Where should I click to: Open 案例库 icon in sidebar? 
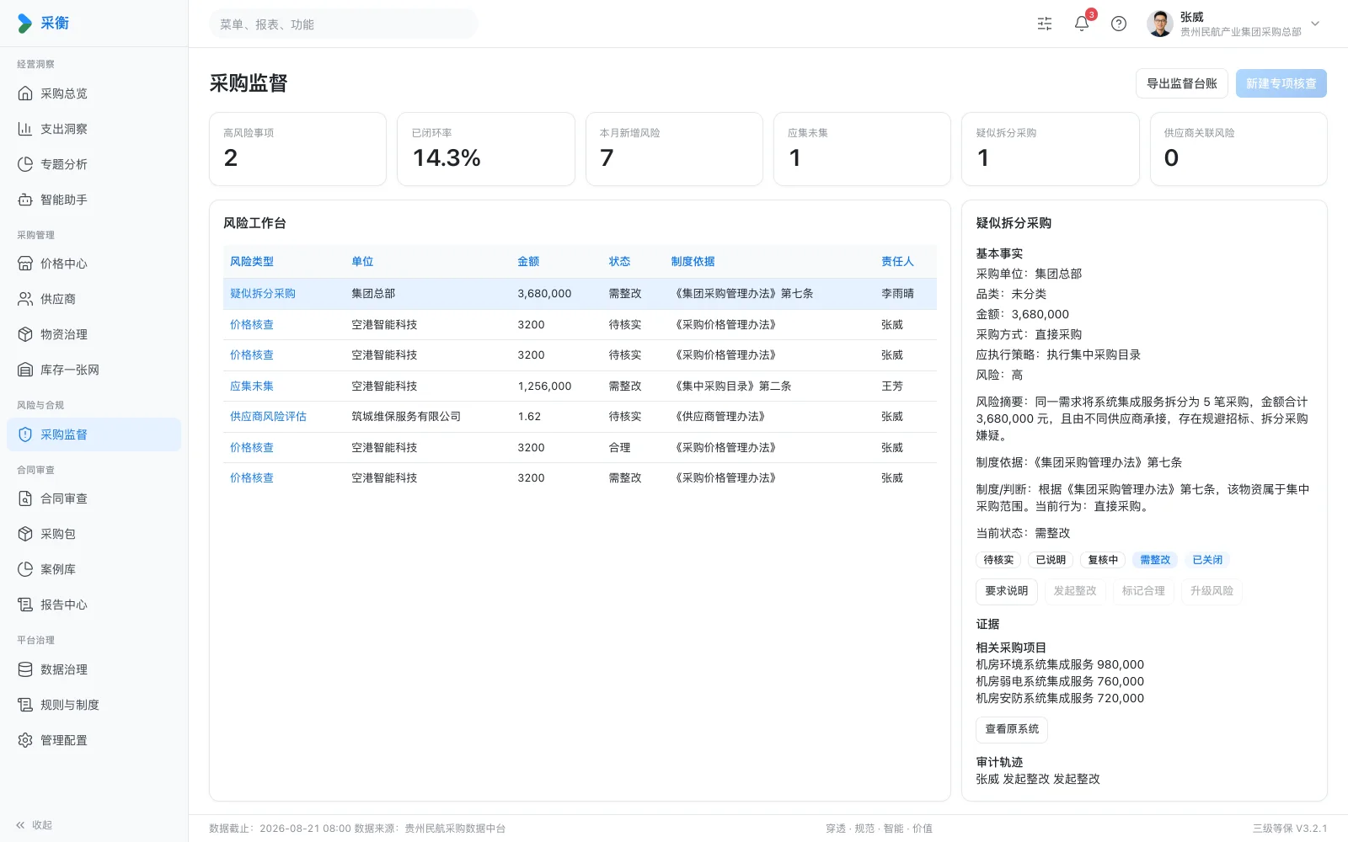click(x=25, y=569)
